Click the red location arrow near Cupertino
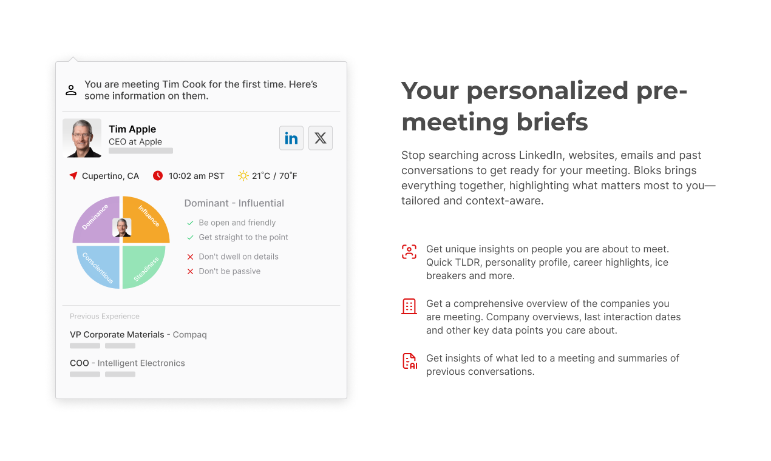The height and width of the screenshot is (461, 771). point(73,176)
